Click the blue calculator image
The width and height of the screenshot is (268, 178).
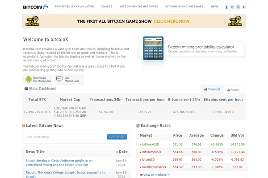click(153, 48)
